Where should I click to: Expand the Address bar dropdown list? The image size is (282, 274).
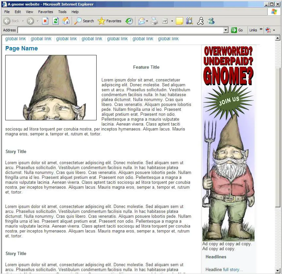226,30
